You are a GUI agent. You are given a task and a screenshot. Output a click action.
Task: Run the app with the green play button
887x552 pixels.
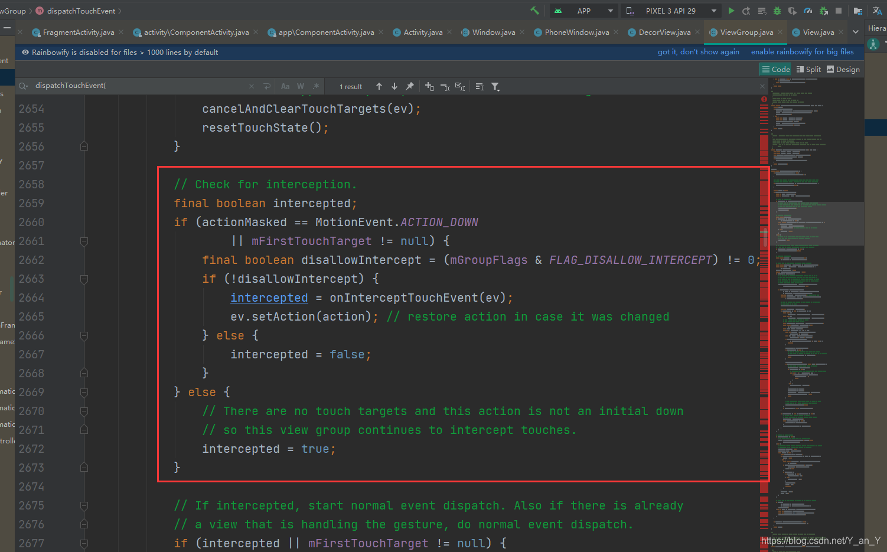click(x=731, y=11)
